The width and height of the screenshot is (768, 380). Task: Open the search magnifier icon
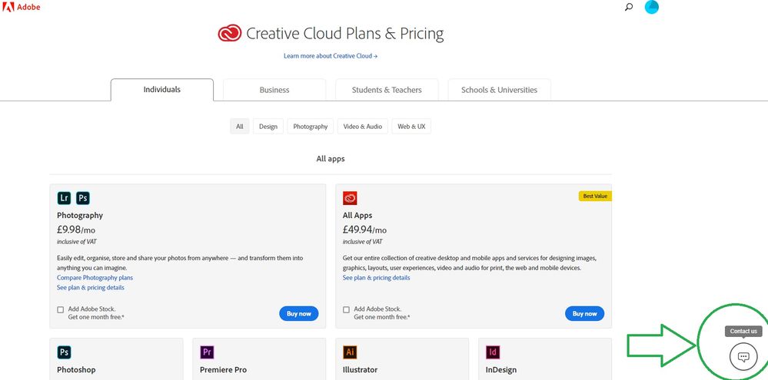point(629,8)
